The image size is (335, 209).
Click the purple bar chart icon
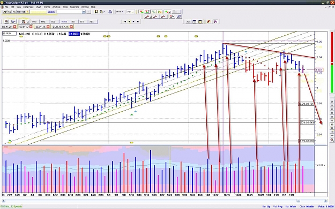pyautogui.click(x=216, y=21)
